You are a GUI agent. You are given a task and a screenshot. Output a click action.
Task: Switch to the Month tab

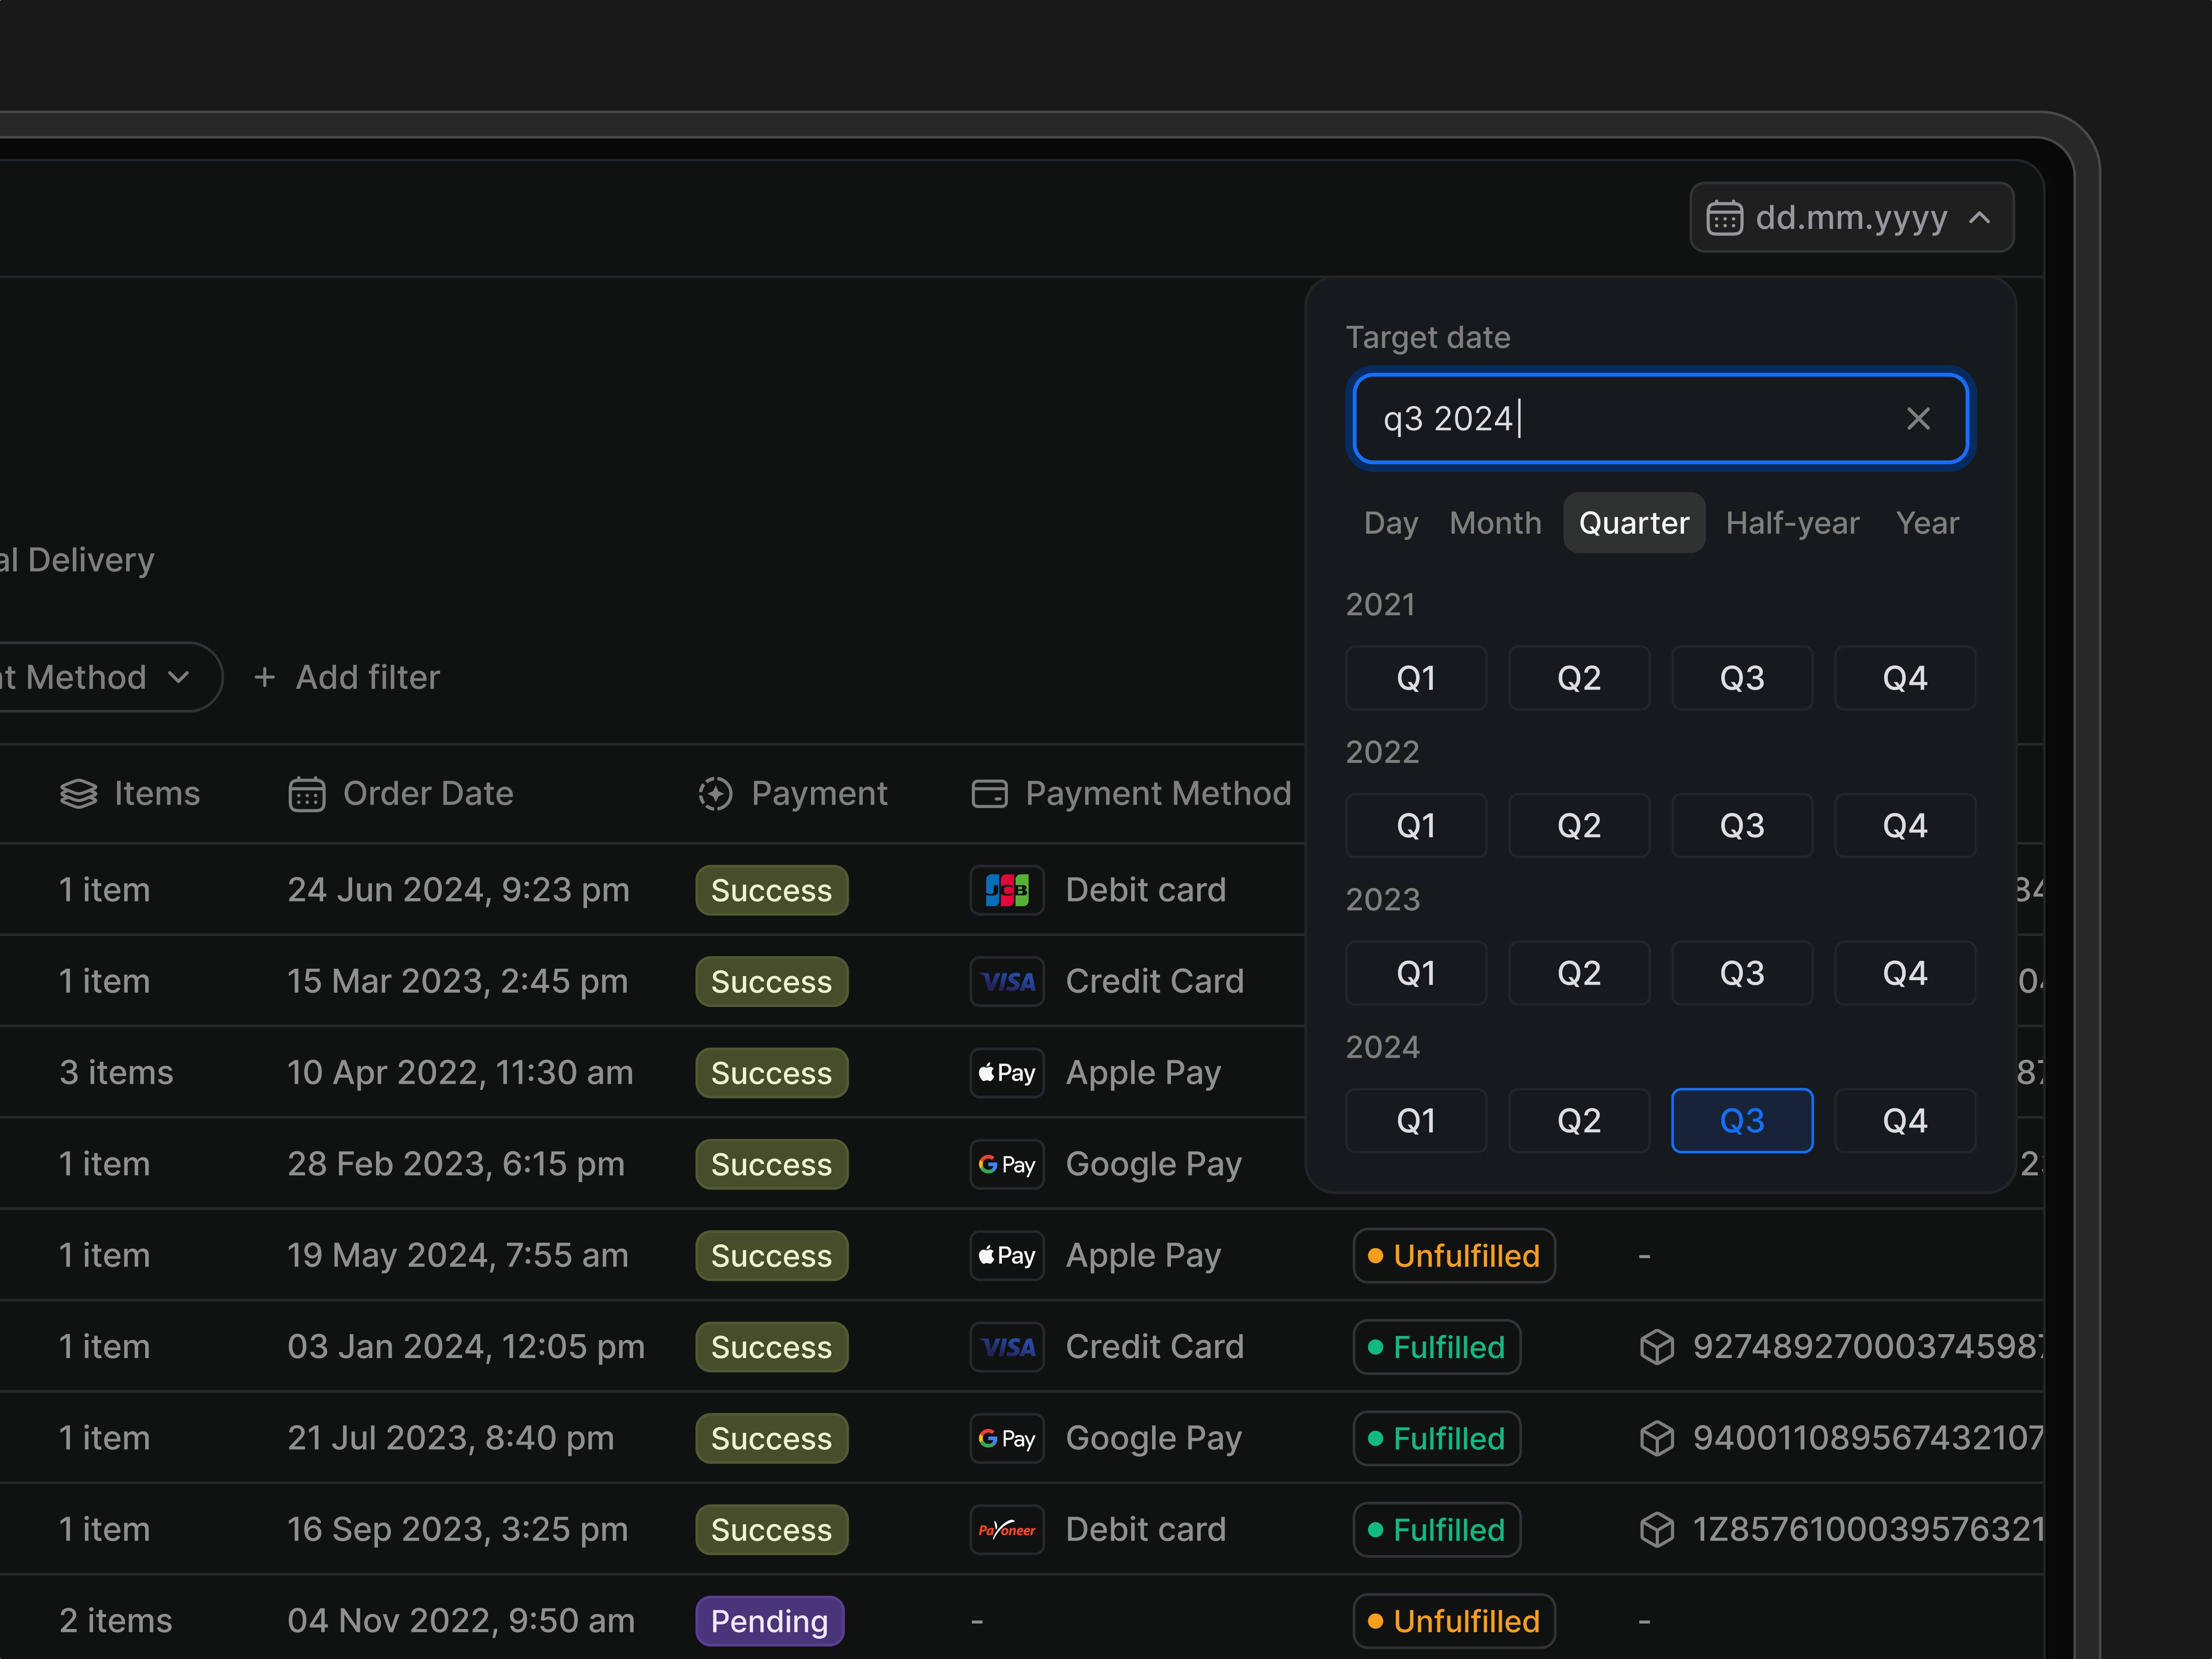(x=1495, y=522)
